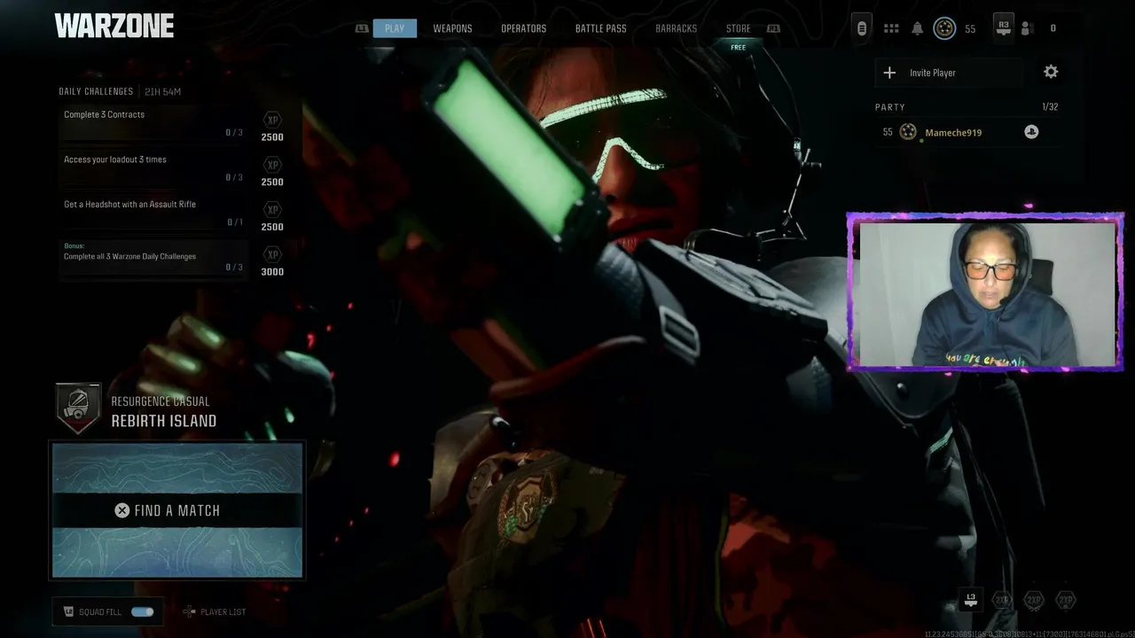Screen dimensions: 1135x638
Task: Open party settings gear
Action: 1051,72
